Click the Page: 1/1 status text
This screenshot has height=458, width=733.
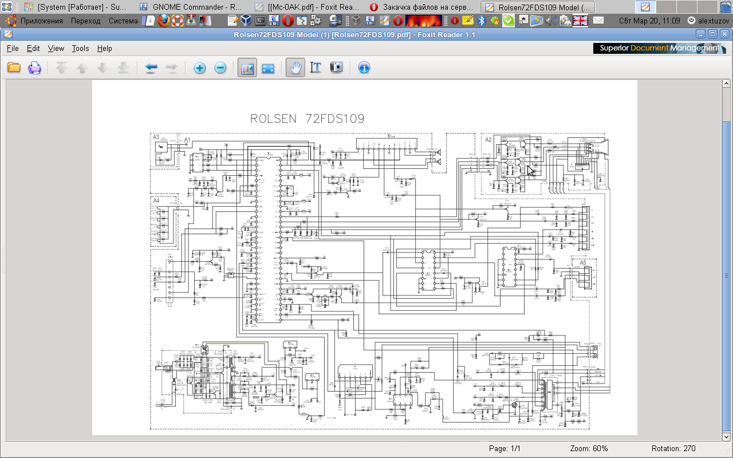505,448
